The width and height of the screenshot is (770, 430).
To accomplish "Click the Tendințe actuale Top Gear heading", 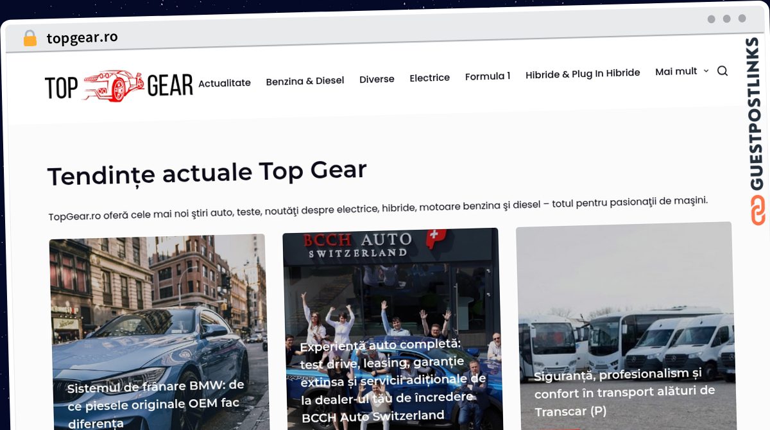I will tap(207, 173).
